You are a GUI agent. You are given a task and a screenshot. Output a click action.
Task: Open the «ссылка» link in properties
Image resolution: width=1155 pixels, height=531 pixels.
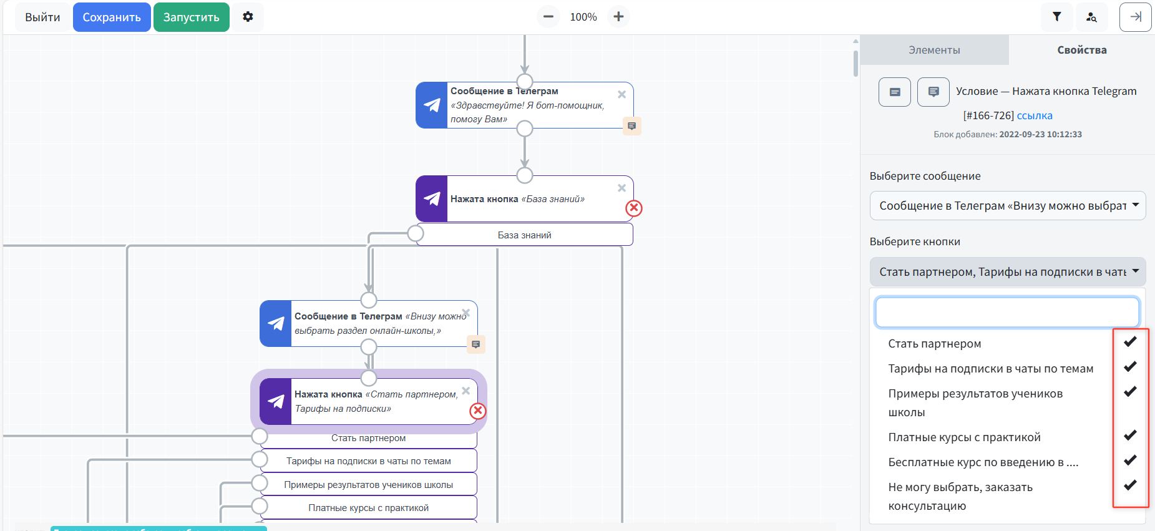coord(1034,115)
